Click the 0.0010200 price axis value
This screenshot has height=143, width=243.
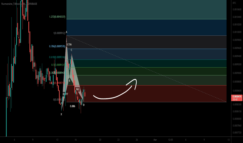coord(237,24)
